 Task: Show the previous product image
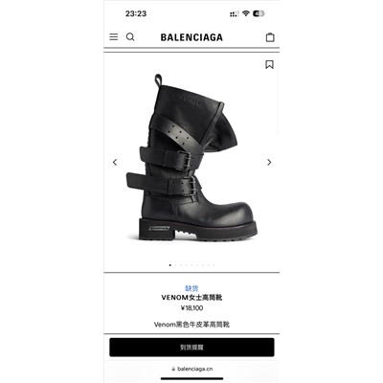click(115, 162)
